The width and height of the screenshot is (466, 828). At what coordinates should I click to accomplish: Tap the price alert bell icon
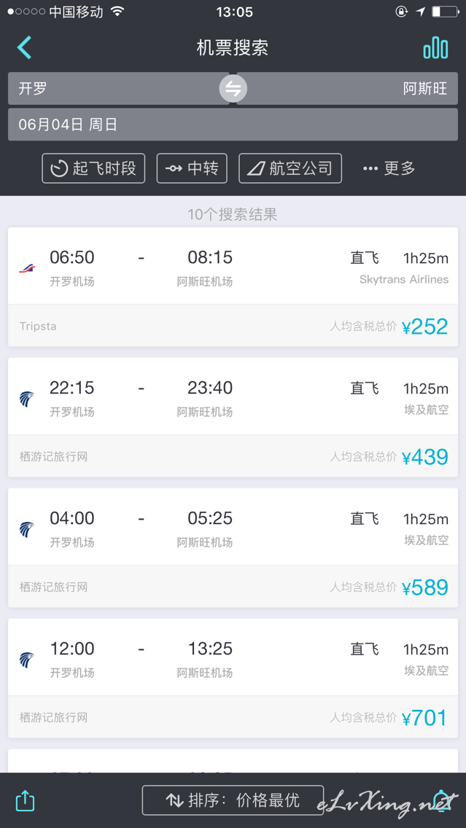pyautogui.click(x=440, y=800)
